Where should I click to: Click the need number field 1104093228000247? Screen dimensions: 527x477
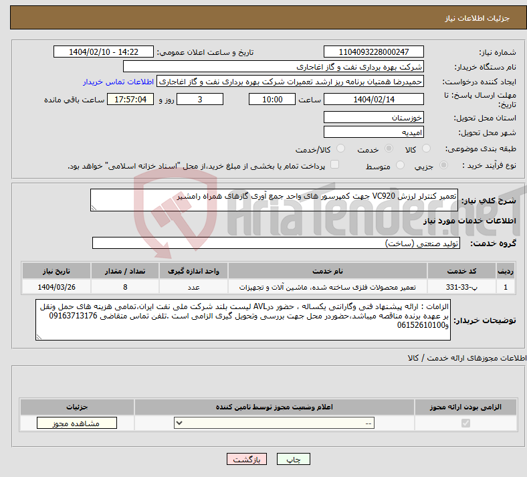point(373,52)
